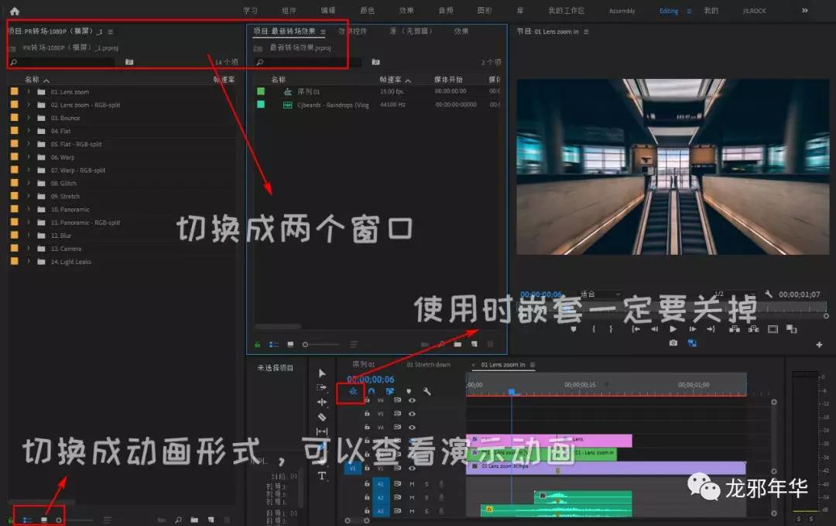836x526 pixels.
Task: Expand the 10. Panoramic bin
Action: point(29,210)
